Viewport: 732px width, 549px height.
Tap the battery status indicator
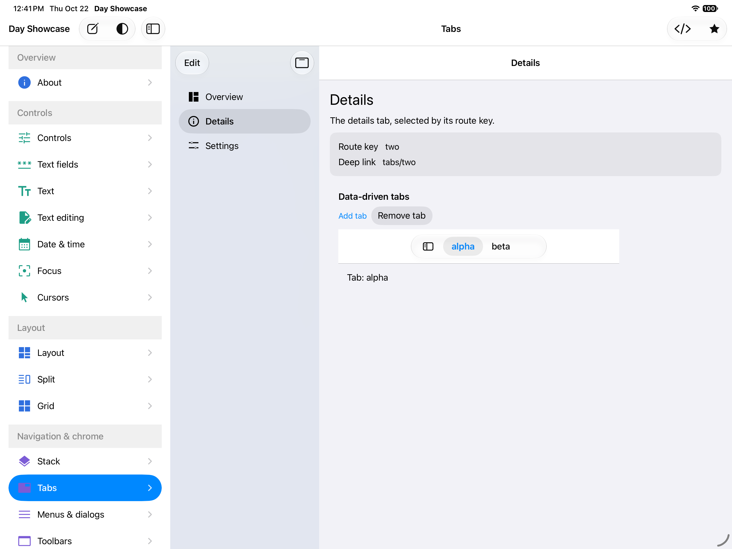pos(710,9)
